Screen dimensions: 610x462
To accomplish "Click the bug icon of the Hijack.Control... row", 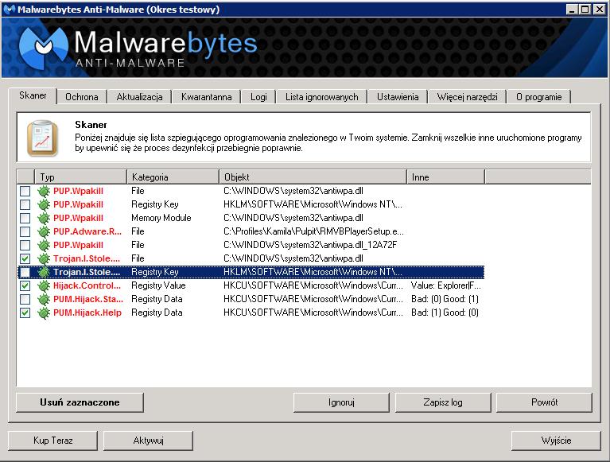I will (44, 285).
